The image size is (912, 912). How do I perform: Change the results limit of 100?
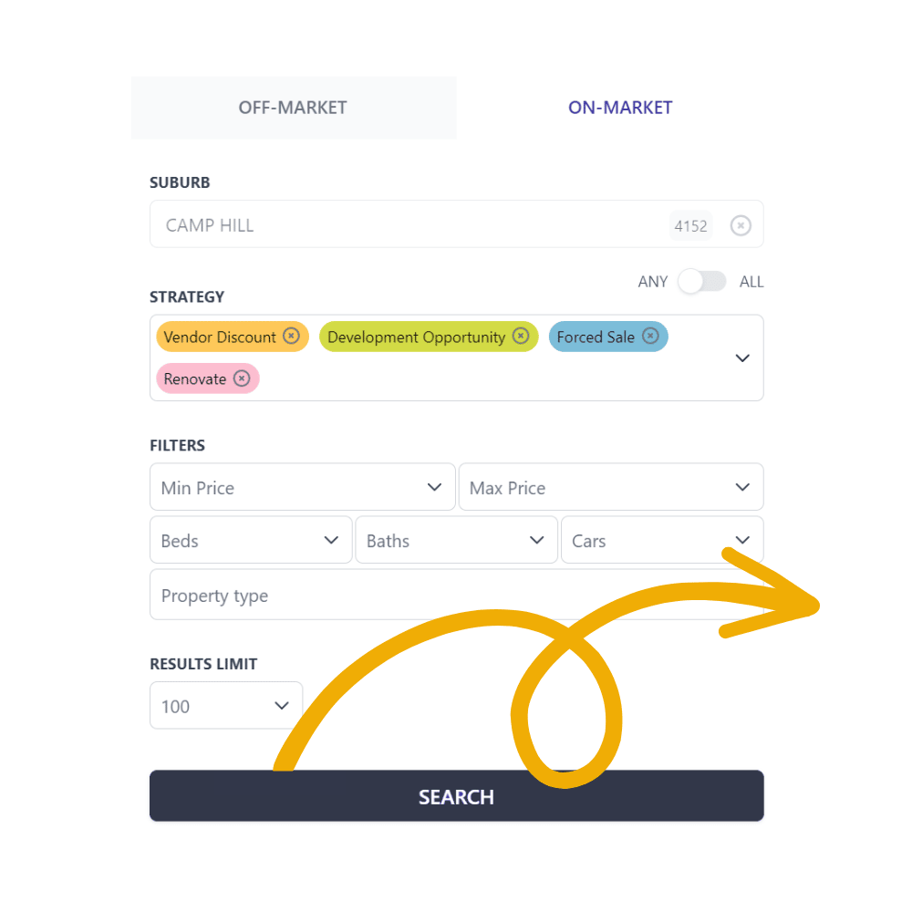[x=226, y=706]
